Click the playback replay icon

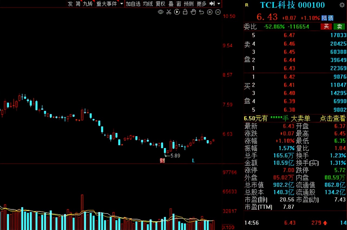tap(177, 12)
